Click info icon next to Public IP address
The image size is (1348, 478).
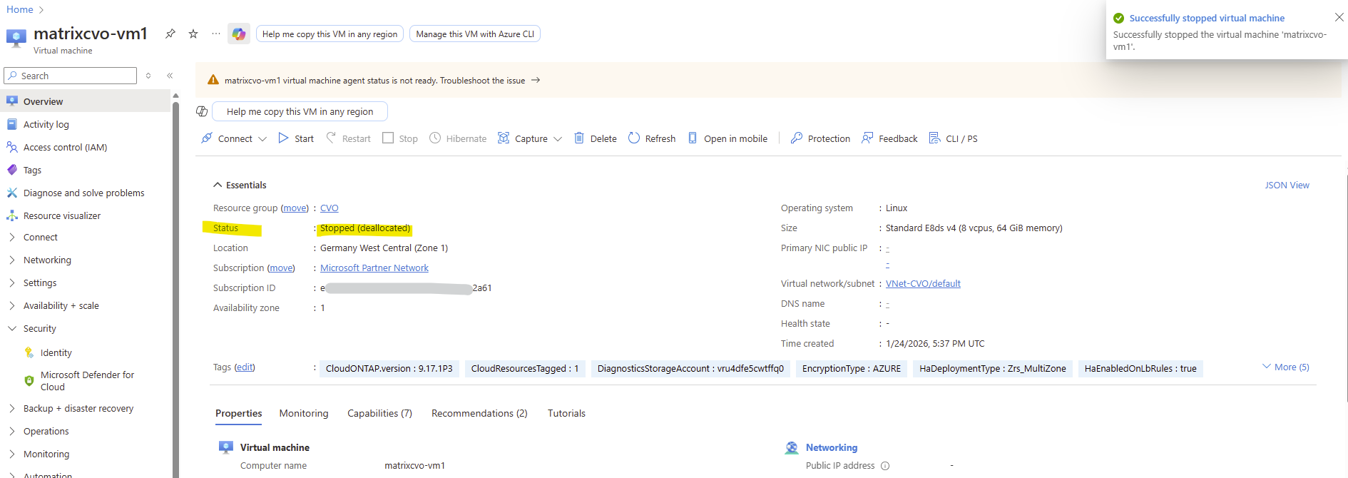(885, 466)
